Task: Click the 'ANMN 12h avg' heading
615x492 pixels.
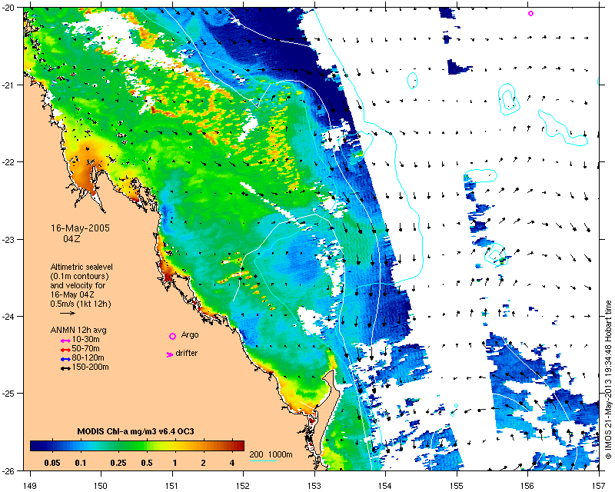Action: [x=78, y=330]
